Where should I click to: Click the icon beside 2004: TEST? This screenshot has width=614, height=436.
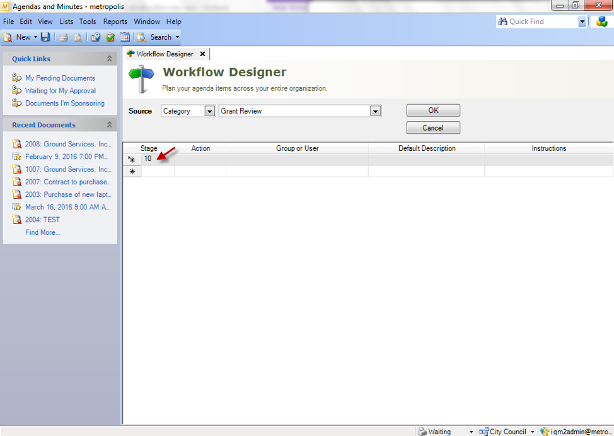point(16,219)
